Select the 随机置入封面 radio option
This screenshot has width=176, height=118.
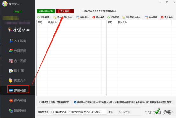click(40, 102)
